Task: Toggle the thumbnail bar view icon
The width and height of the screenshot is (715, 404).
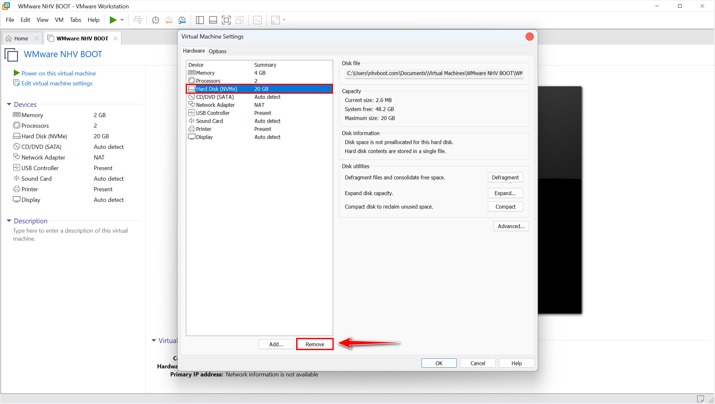Action: coord(213,20)
